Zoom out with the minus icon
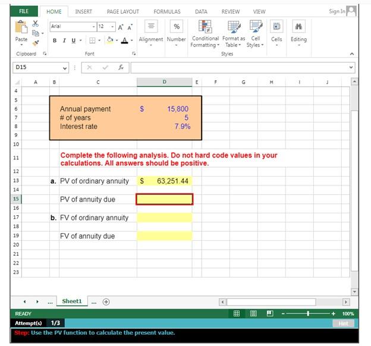Image resolution: width=371 pixels, height=346 pixels. click(283, 314)
